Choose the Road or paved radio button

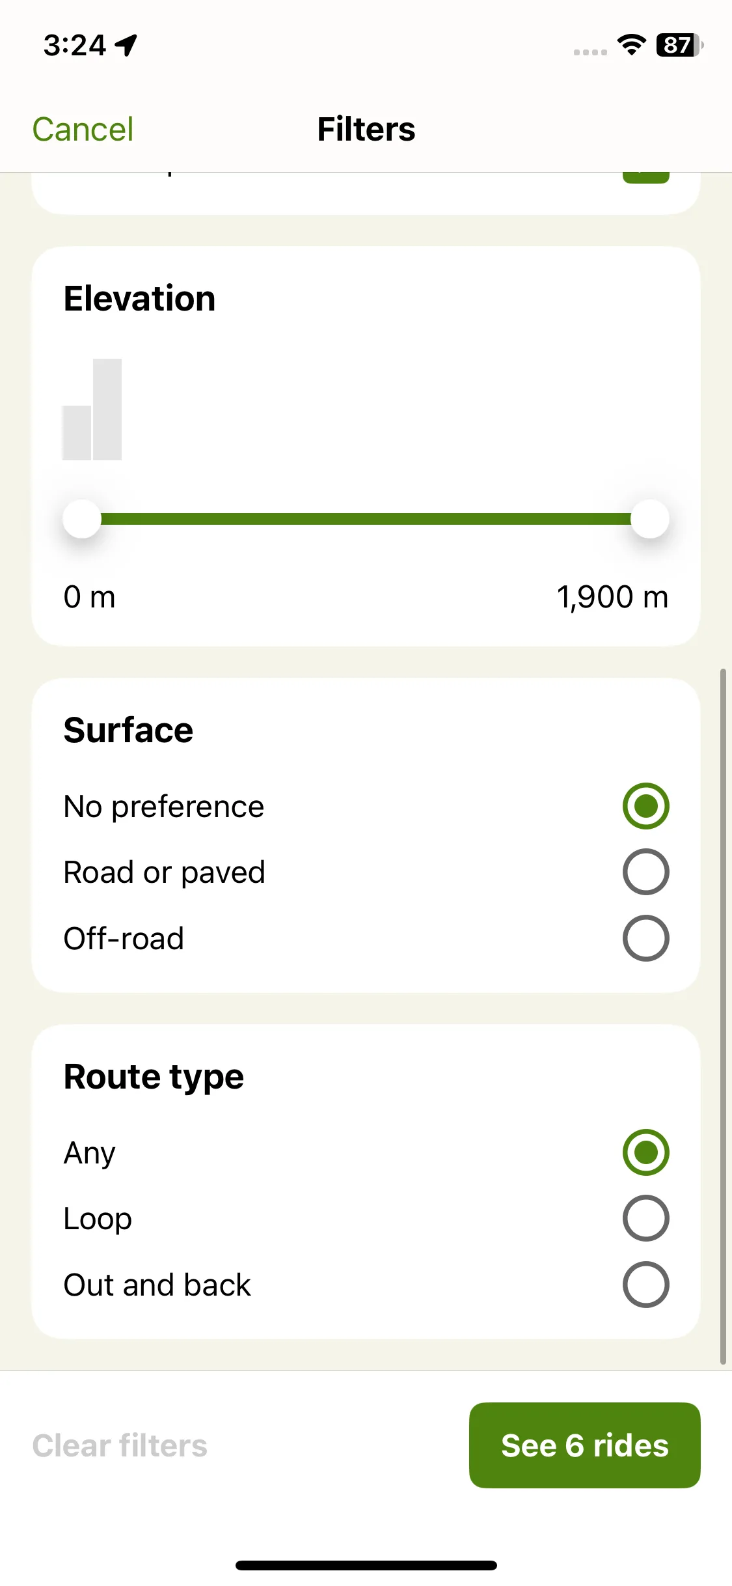645,872
